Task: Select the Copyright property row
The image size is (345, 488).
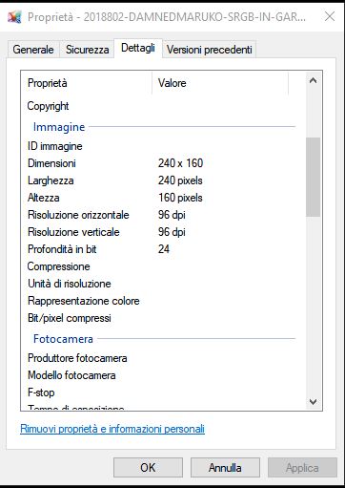Action: [161, 106]
